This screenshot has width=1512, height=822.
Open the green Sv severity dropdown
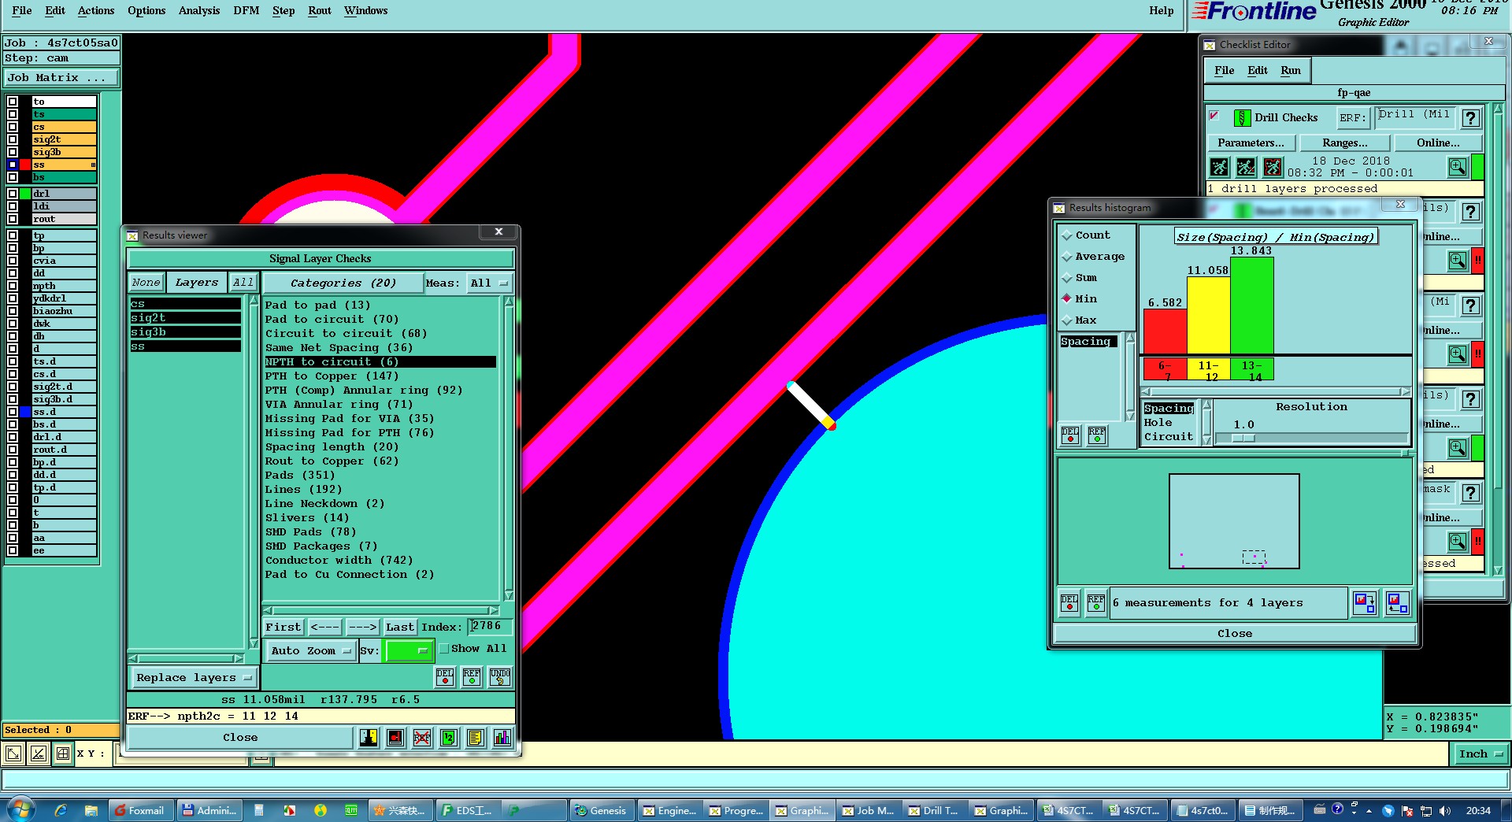[x=409, y=651]
